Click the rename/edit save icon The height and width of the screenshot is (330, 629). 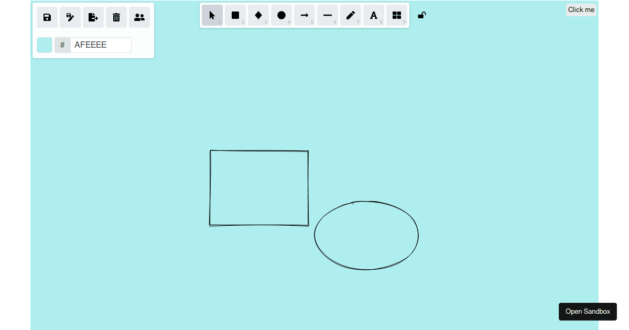point(70,17)
